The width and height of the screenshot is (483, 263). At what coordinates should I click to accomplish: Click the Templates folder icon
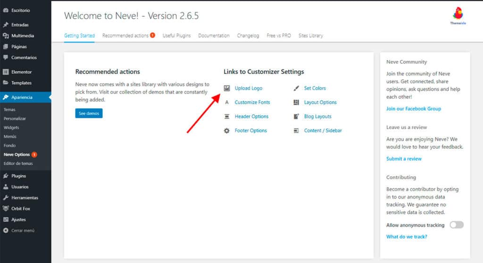[x=6, y=83]
